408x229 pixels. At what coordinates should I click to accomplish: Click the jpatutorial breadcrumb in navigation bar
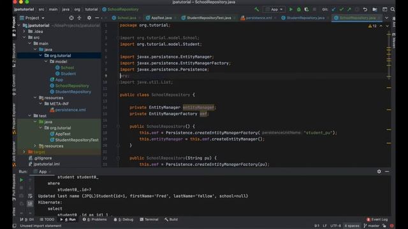coord(24,10)
